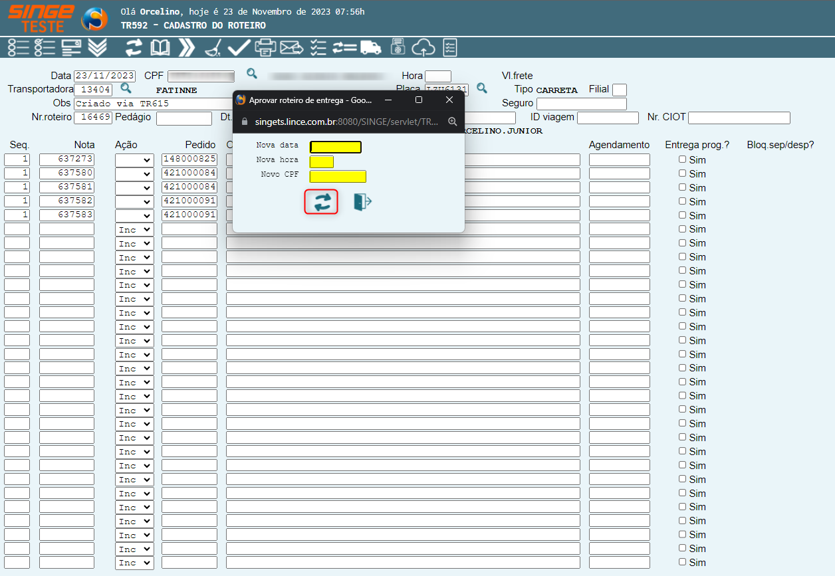Click the exit door icon in dialog
The height and width of the screenshot is (576, 835).
pyautogui.click(x=362, y=202)
